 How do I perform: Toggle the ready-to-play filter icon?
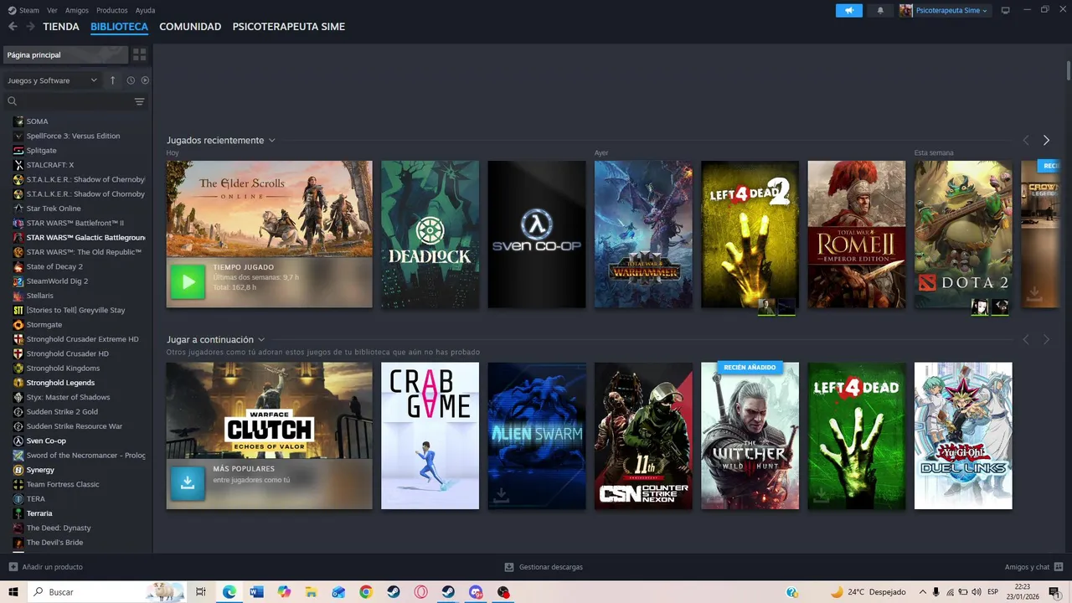(x=145, y=80)
